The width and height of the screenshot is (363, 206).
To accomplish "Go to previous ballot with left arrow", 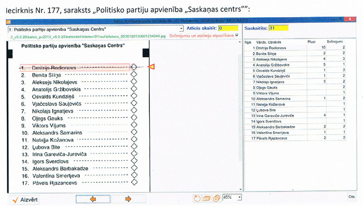I will [93, 199].
